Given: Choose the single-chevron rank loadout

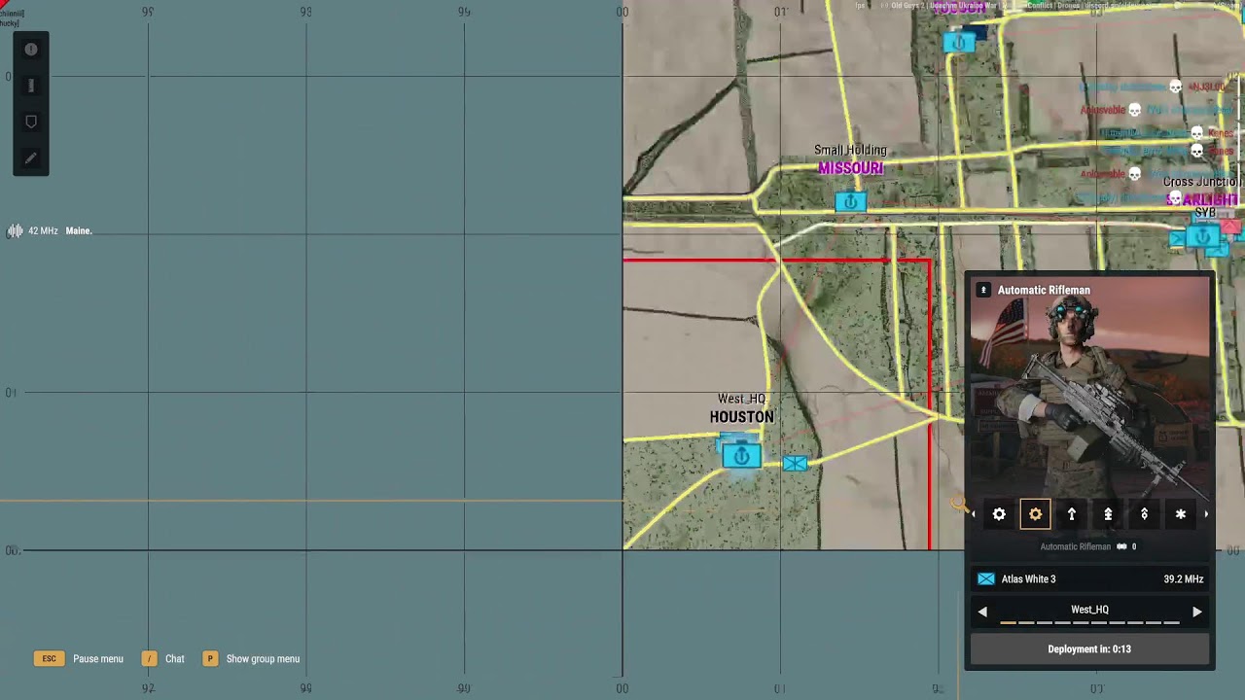Looking at the screenshot, I should 1072,514.
